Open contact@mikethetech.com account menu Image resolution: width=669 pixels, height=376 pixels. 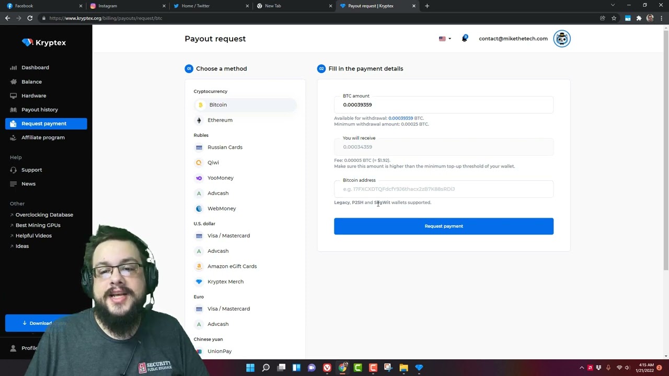click(513, 39)
